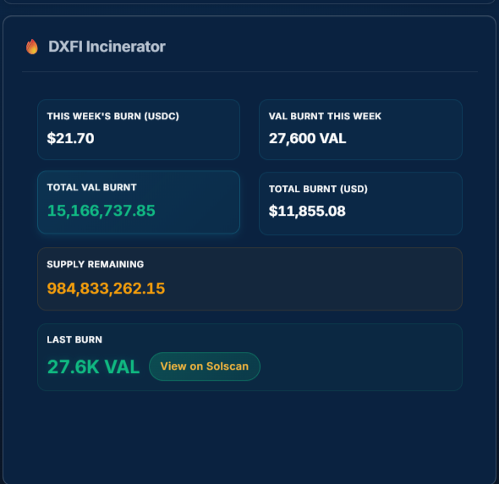Screen dimensions: 499x484
Task: Select the 15,166,737.85 total burnt figure
Action: click(101, 211)
